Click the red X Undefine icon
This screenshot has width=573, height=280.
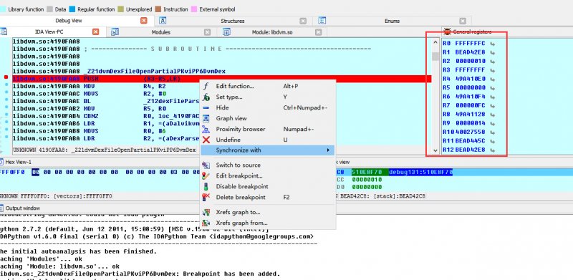click(x=206, y=140)
